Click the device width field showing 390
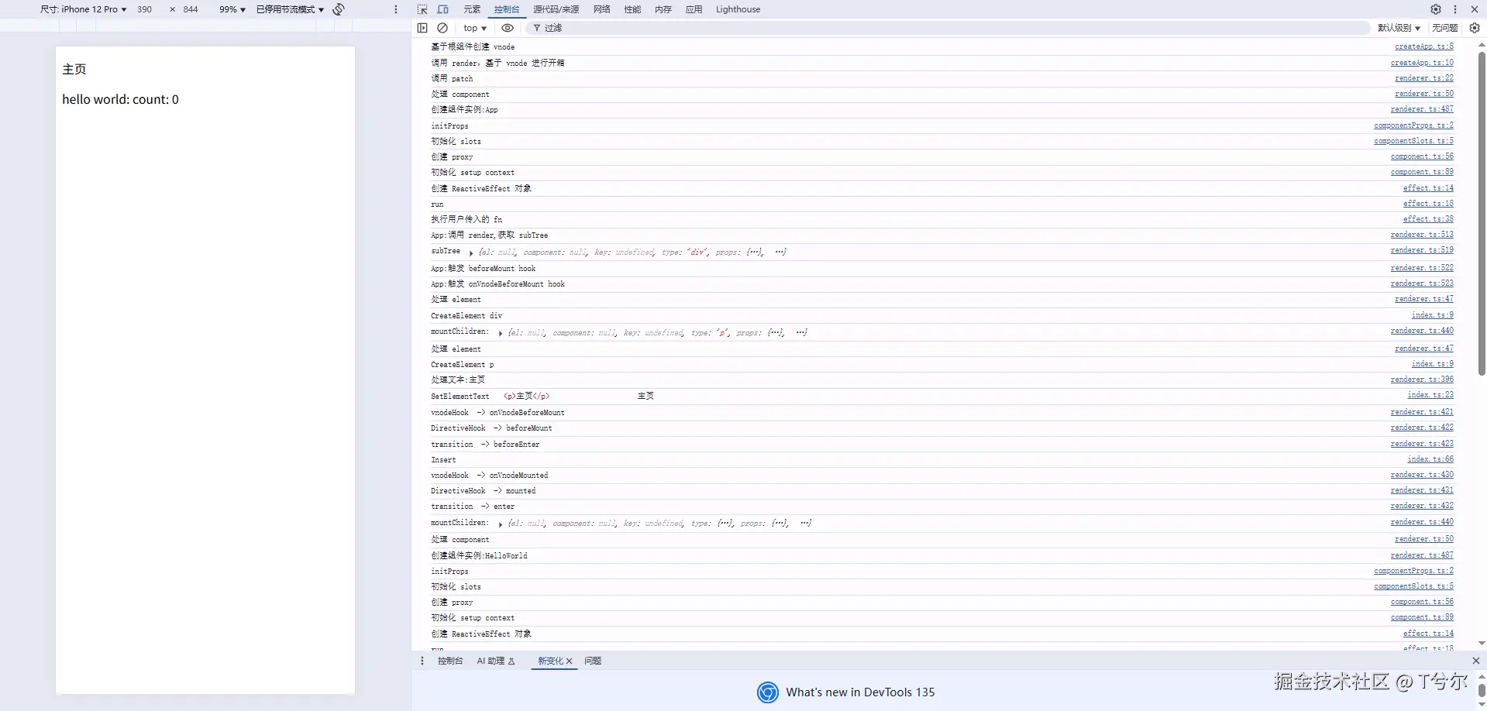Viewport: 1487px width, 711px height. coord(145,9)
